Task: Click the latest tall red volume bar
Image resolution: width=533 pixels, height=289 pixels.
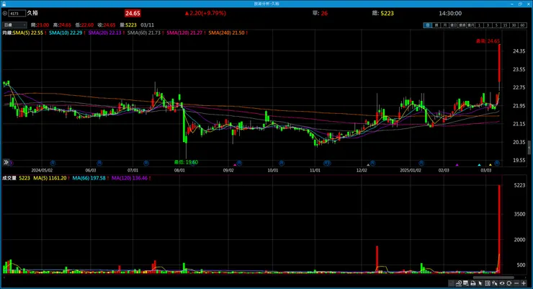Action: point(499,228)
